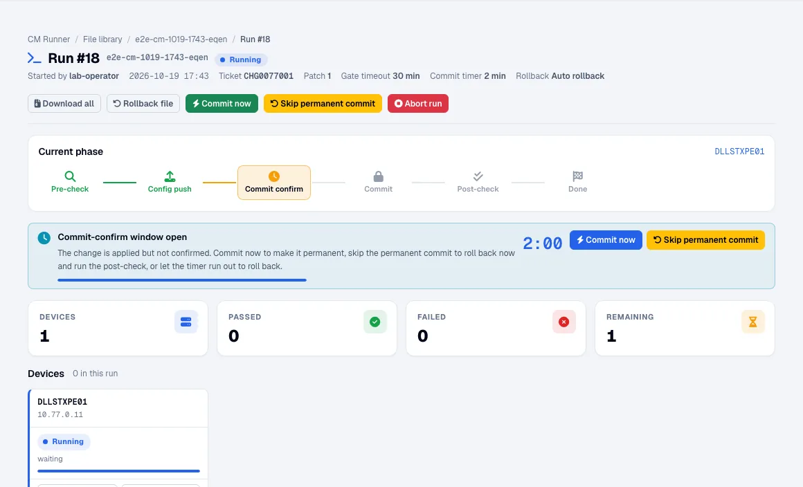Click the terminal prompt icon beside Run #18
The width and height of the screenshot is (803, 487).
pos(35,58)
